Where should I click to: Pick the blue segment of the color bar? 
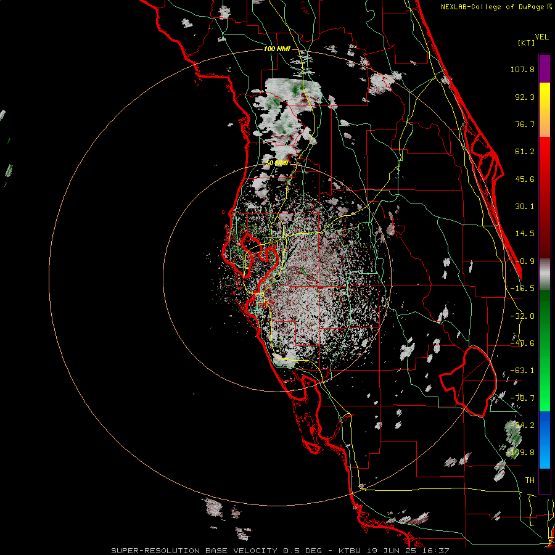point(545,440)
